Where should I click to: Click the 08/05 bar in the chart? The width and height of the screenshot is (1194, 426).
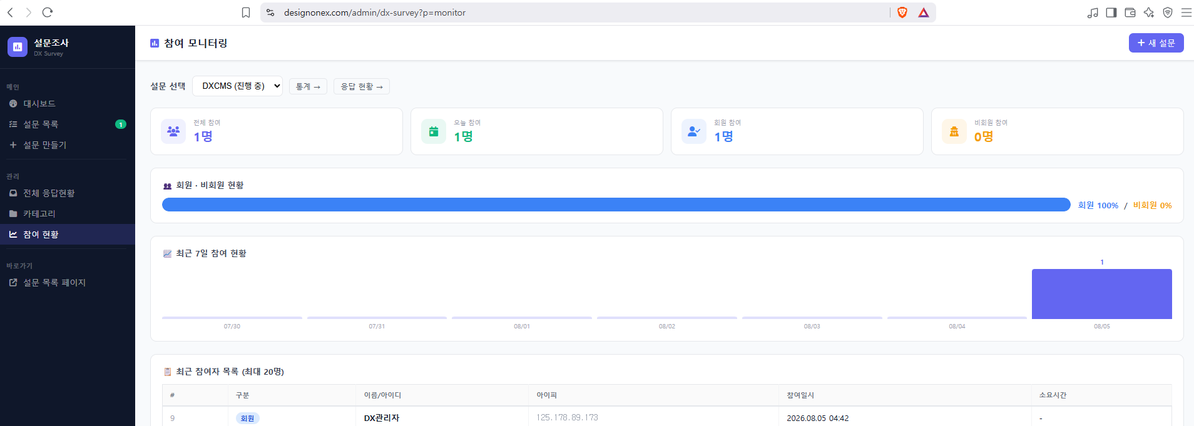point(1101,294)
